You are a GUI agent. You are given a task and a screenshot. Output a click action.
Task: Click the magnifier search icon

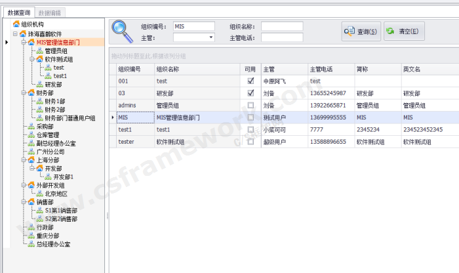(x=121, y=31)
